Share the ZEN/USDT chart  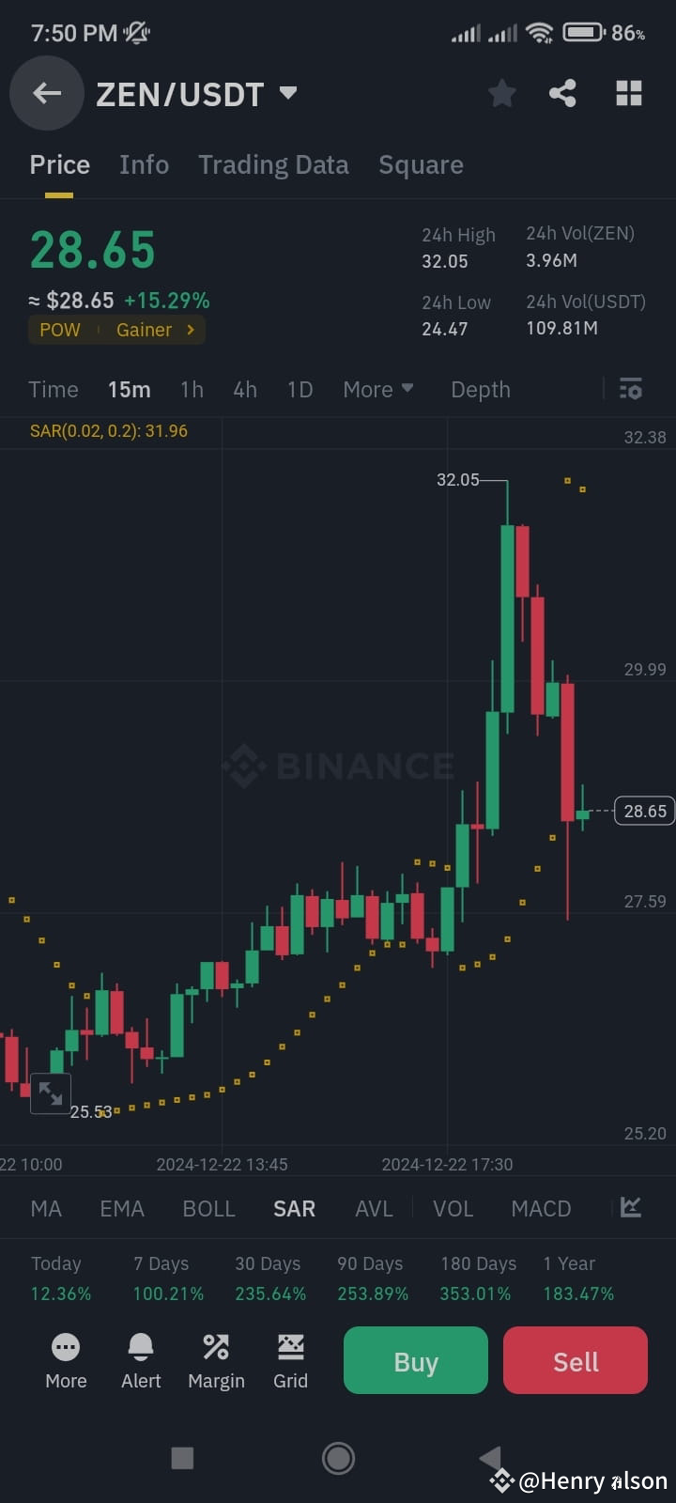562,93
